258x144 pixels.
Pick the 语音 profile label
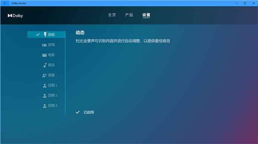point(51,75)
